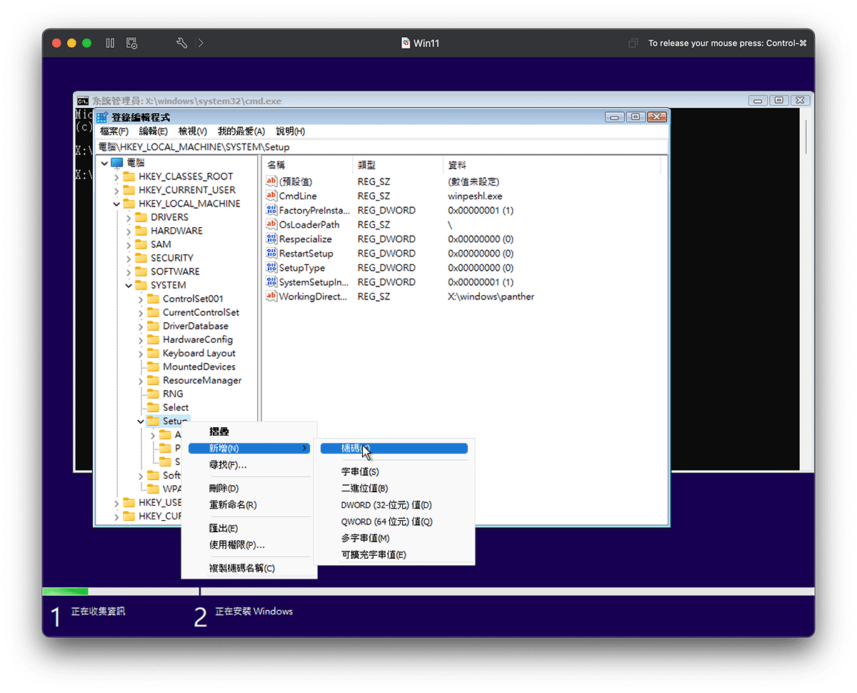Click the string icon next to OsLoaderPath
The height and width of the screenshot is (693, 857).
coord(271,224)
